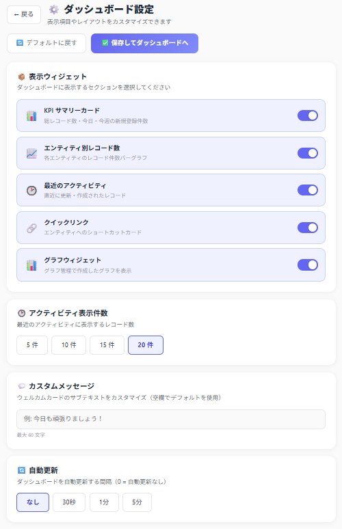
Task: Turn off the エンティティ別レコード数 switch
Action: click(x=308, y=153)
